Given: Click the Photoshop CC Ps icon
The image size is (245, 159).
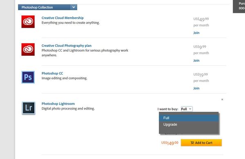Looking at the screenshot, I should tap(28, 77).
